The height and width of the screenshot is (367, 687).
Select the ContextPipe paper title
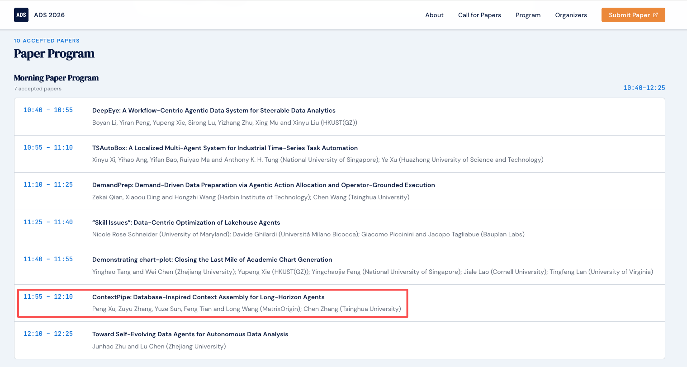coord(208,297)
